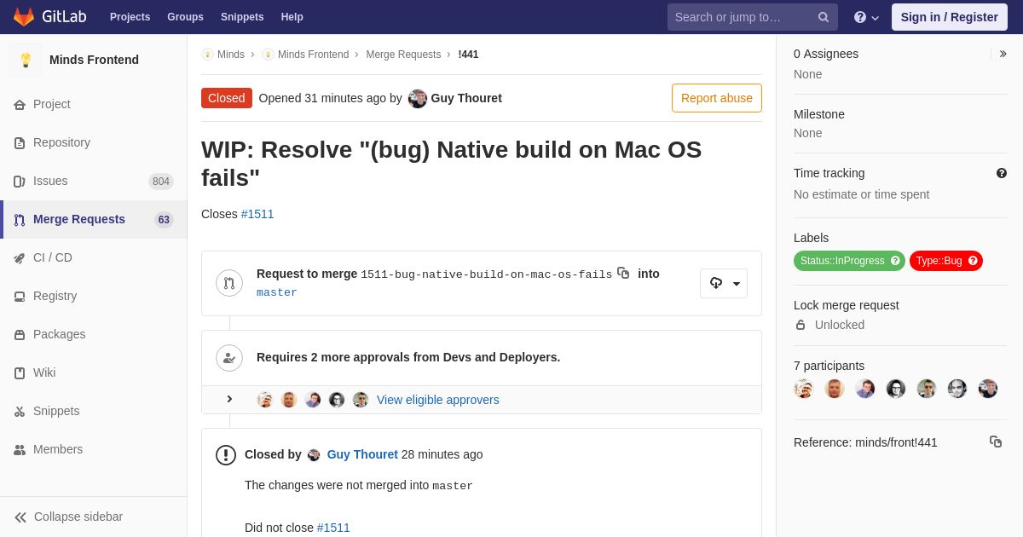Click the help icon on Status::InProgress label
This screenshot has width=1023, height=537.
tap(895, 261)
